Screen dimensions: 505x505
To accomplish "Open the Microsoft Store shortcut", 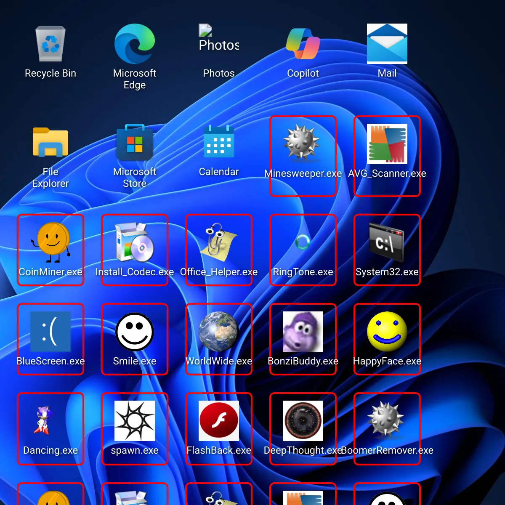I will coord(135,142).
